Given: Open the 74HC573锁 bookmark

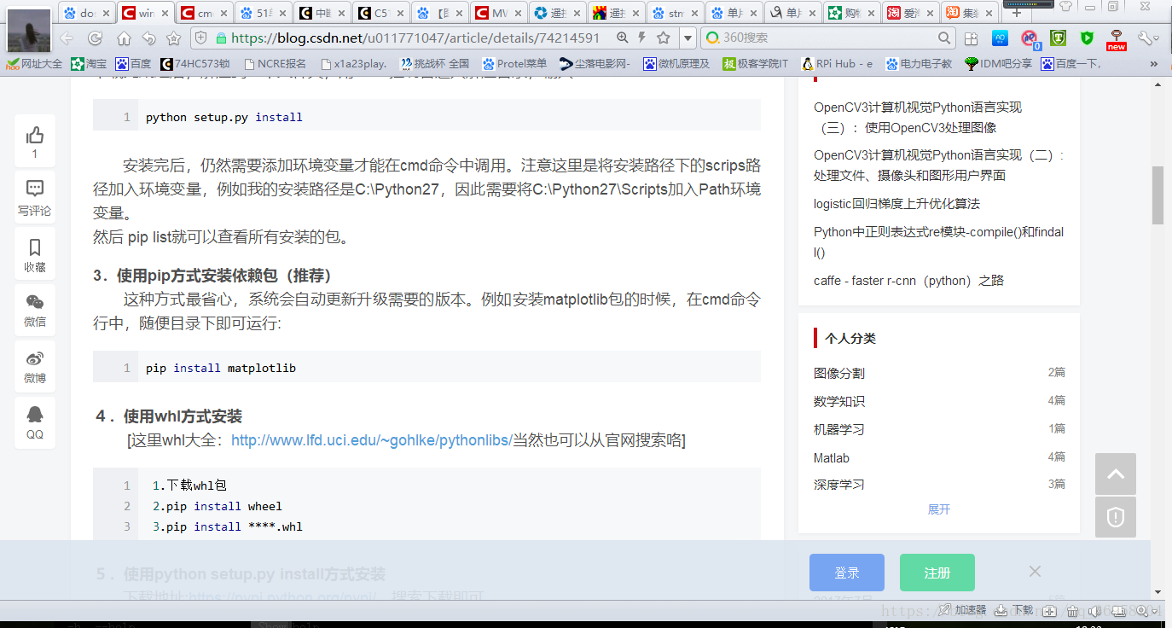Looking at the screenshot, I should [x=195, y=63].
